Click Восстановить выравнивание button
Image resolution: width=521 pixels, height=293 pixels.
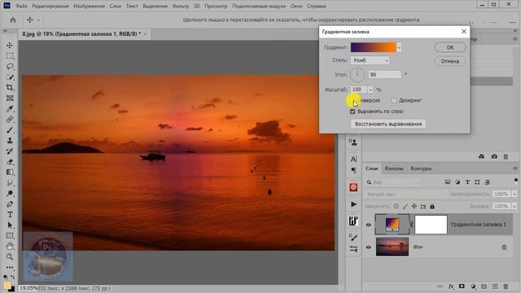pos(388,124)
